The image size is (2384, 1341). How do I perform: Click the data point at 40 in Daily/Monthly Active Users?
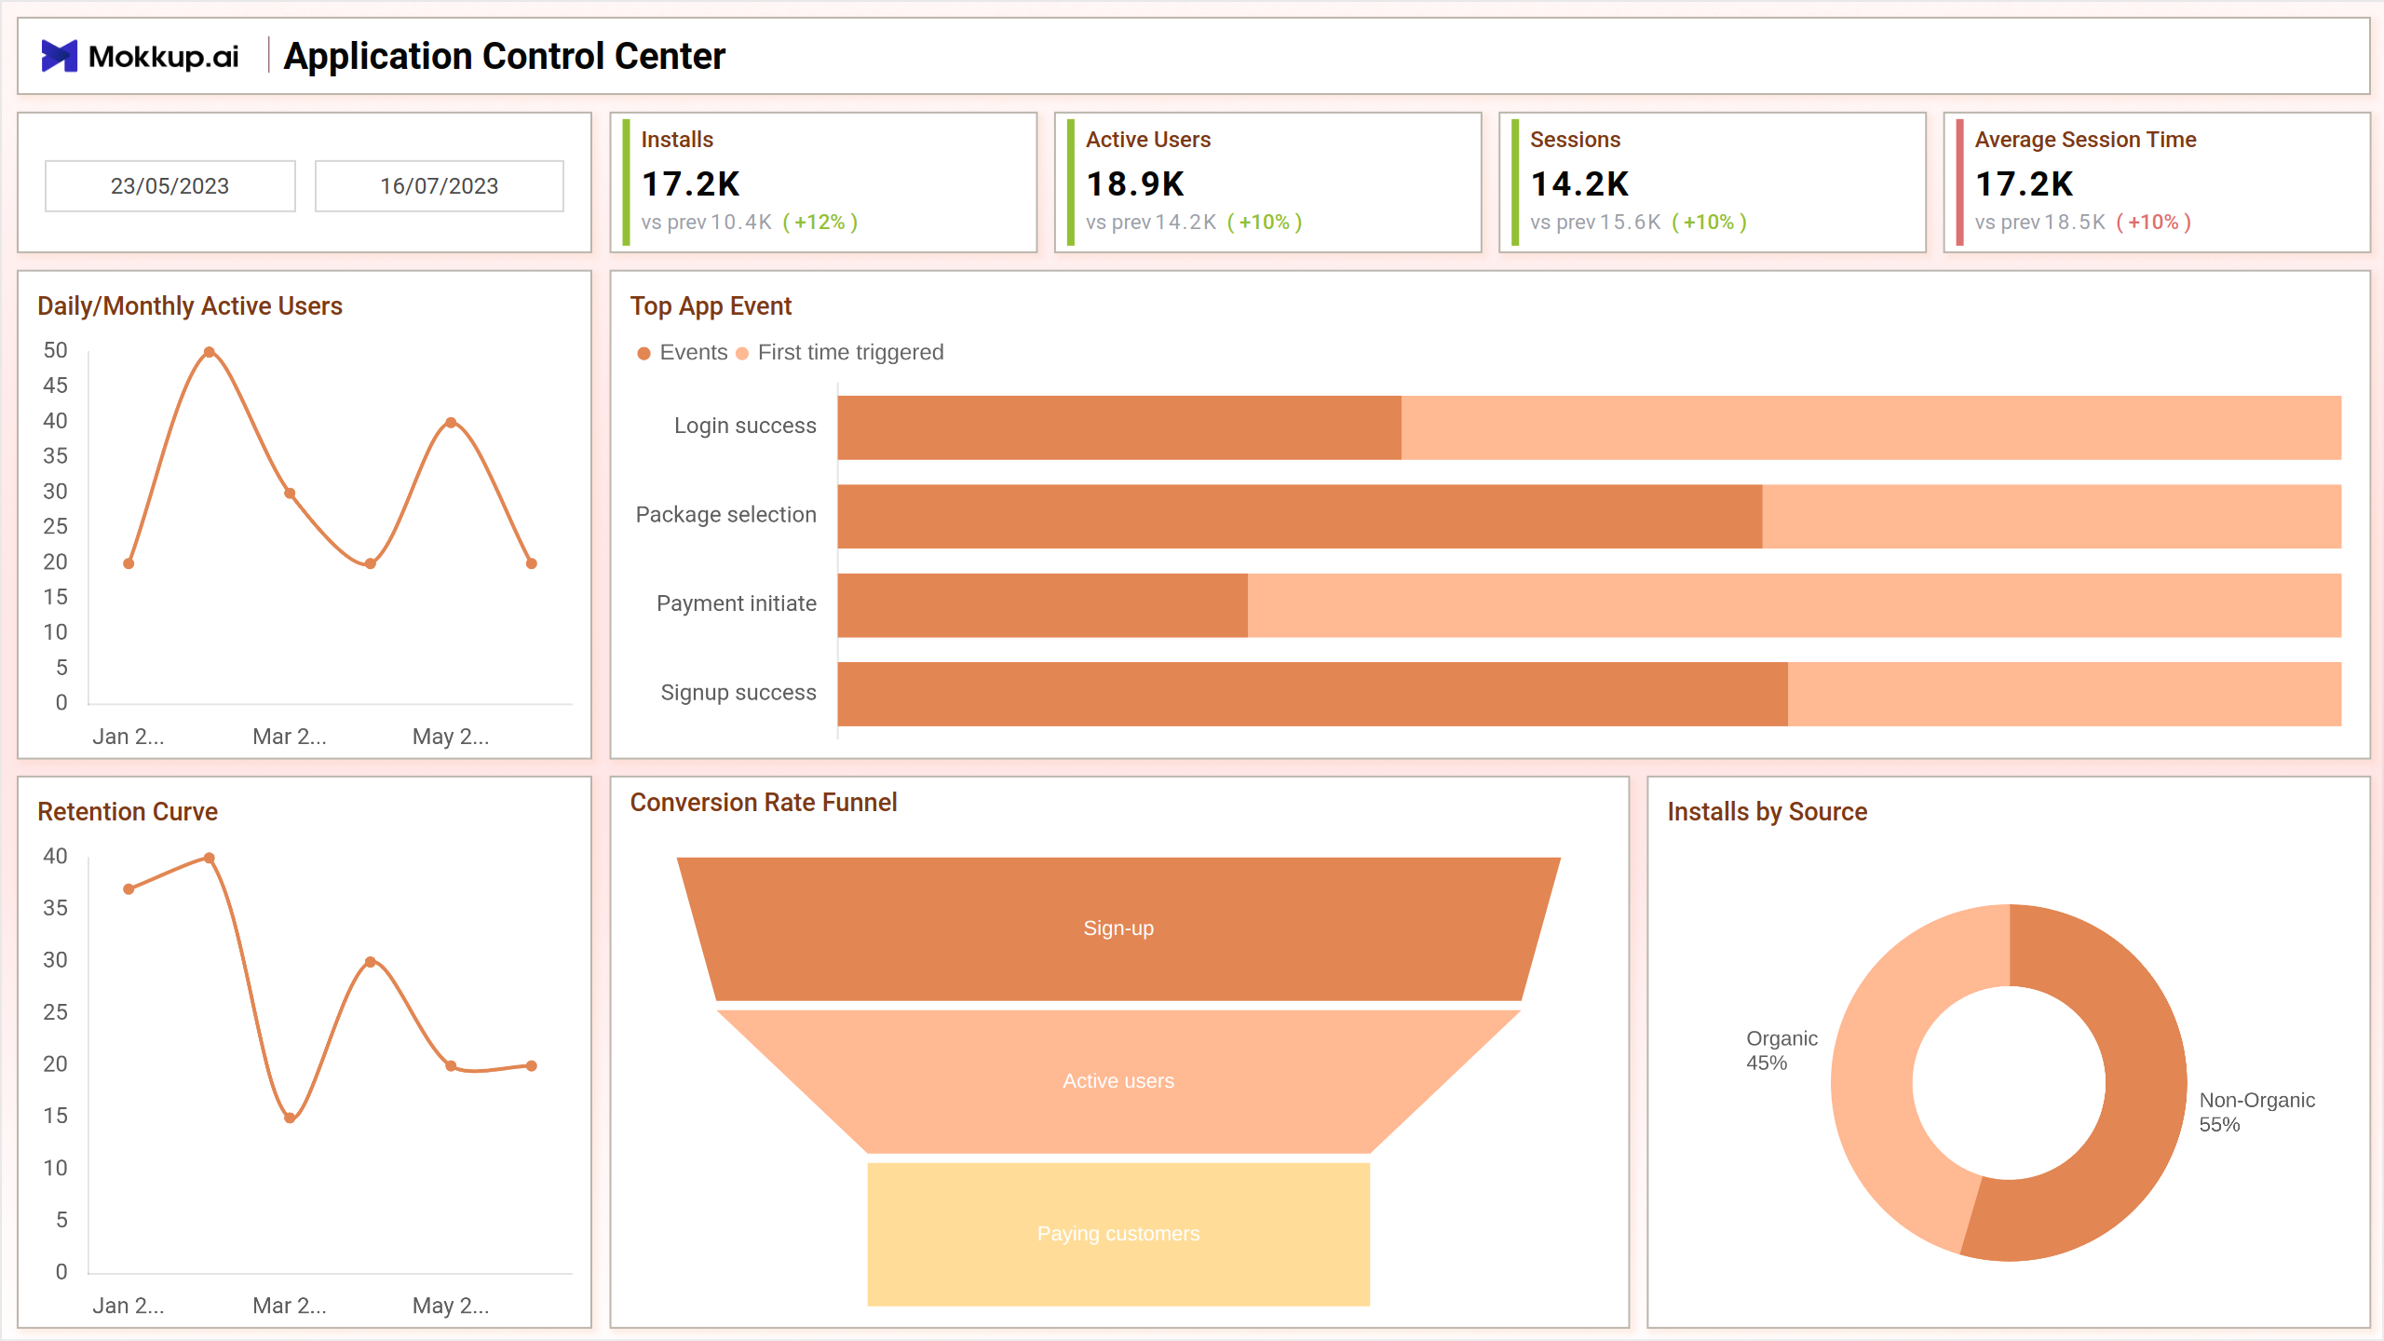point(451,423)
